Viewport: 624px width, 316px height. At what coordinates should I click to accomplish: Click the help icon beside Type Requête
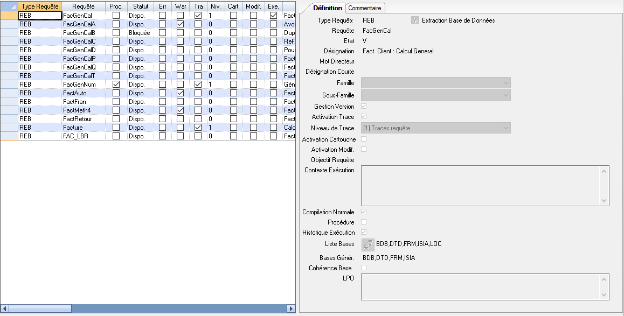click(415, 20)
